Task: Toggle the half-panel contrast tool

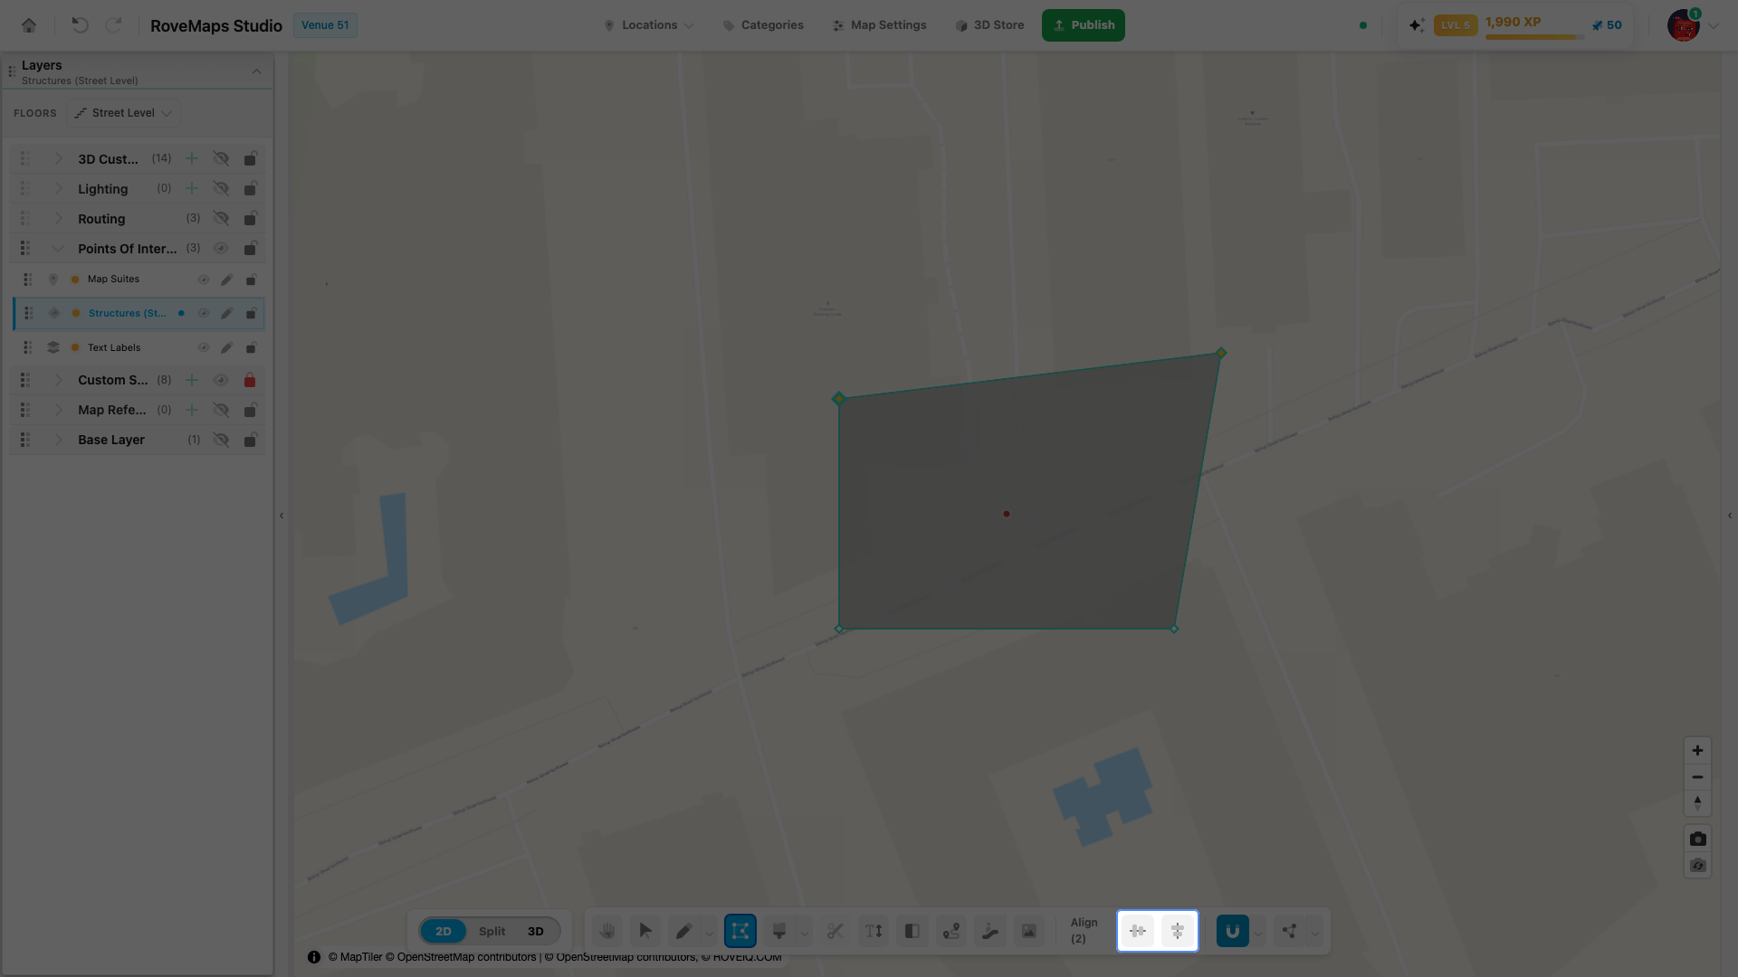Action: [912, 931]
